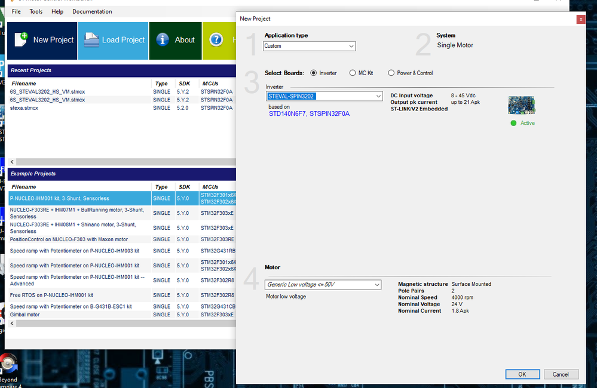Click the question mark Help icon

[216, 39]
